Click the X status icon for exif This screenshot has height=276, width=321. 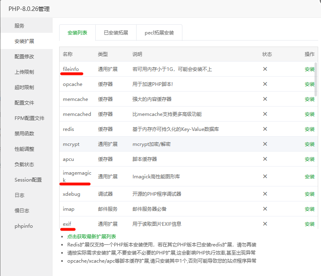[x=265, y=224]
